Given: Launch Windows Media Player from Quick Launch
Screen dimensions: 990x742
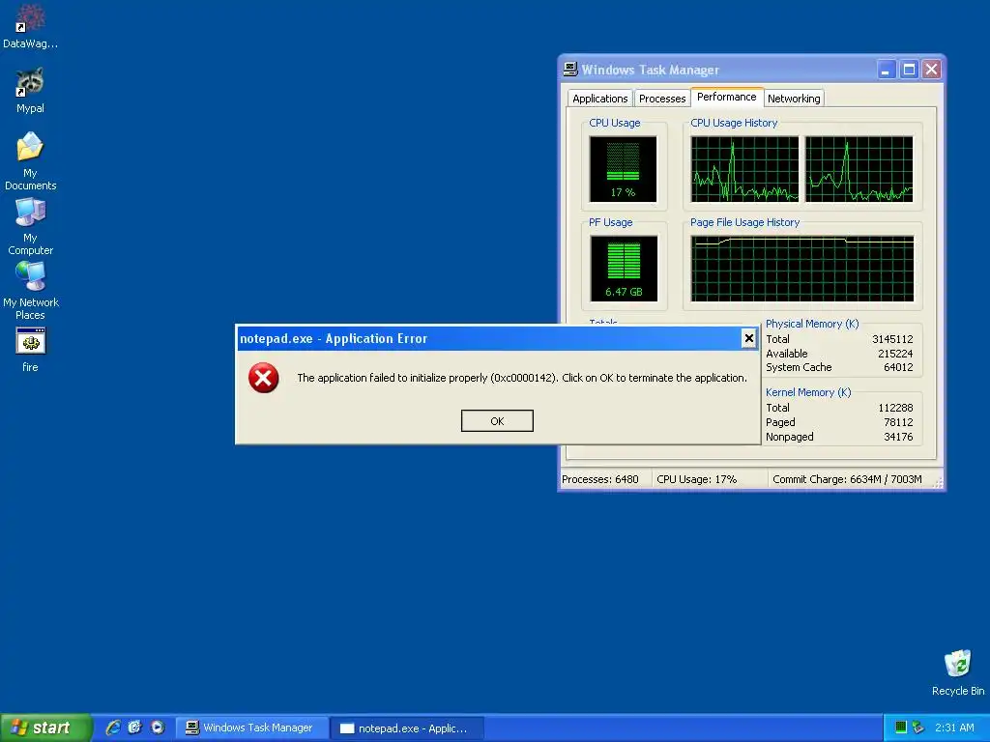Looking at the screenshot, I should [158, 728].
